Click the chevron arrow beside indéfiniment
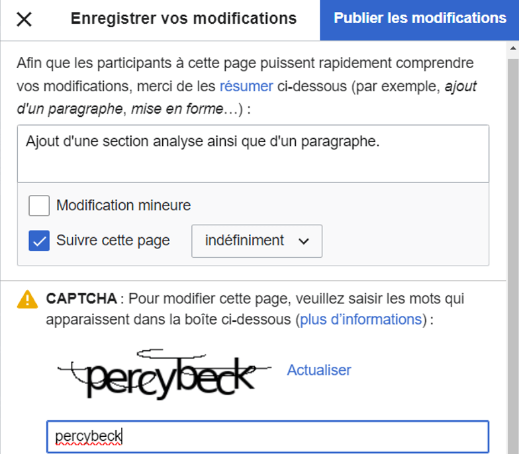Viewport: 519px width, 454px height. (304, 241)
